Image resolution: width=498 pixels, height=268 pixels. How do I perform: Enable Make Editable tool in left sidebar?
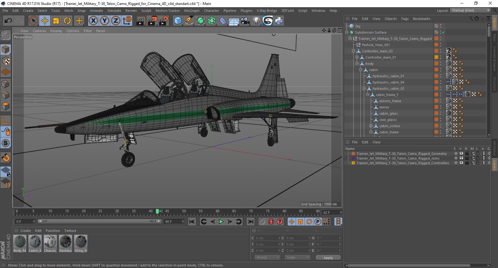coord(6,35)
